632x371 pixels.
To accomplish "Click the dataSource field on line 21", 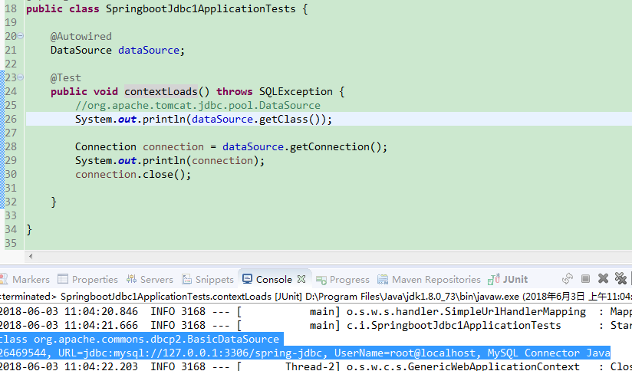I will coord(149,50).
